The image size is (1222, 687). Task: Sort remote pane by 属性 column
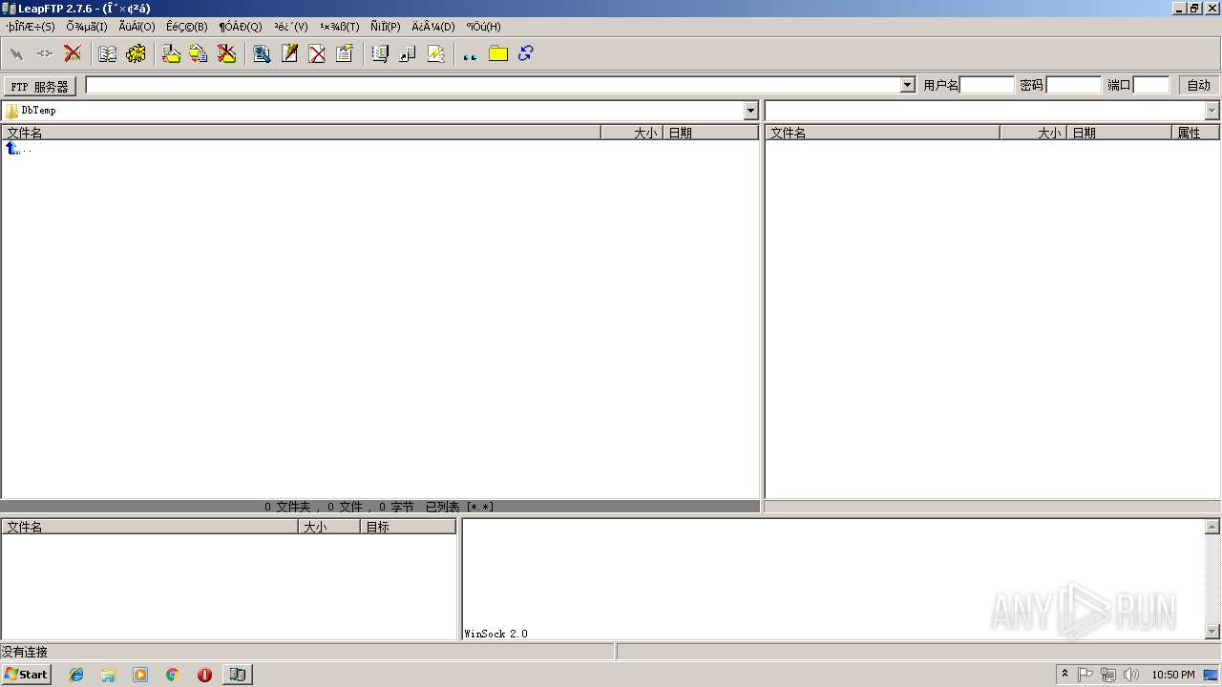1195,133
